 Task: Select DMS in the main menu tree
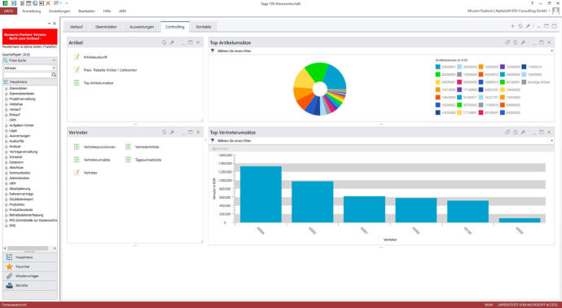coord(12,226)
